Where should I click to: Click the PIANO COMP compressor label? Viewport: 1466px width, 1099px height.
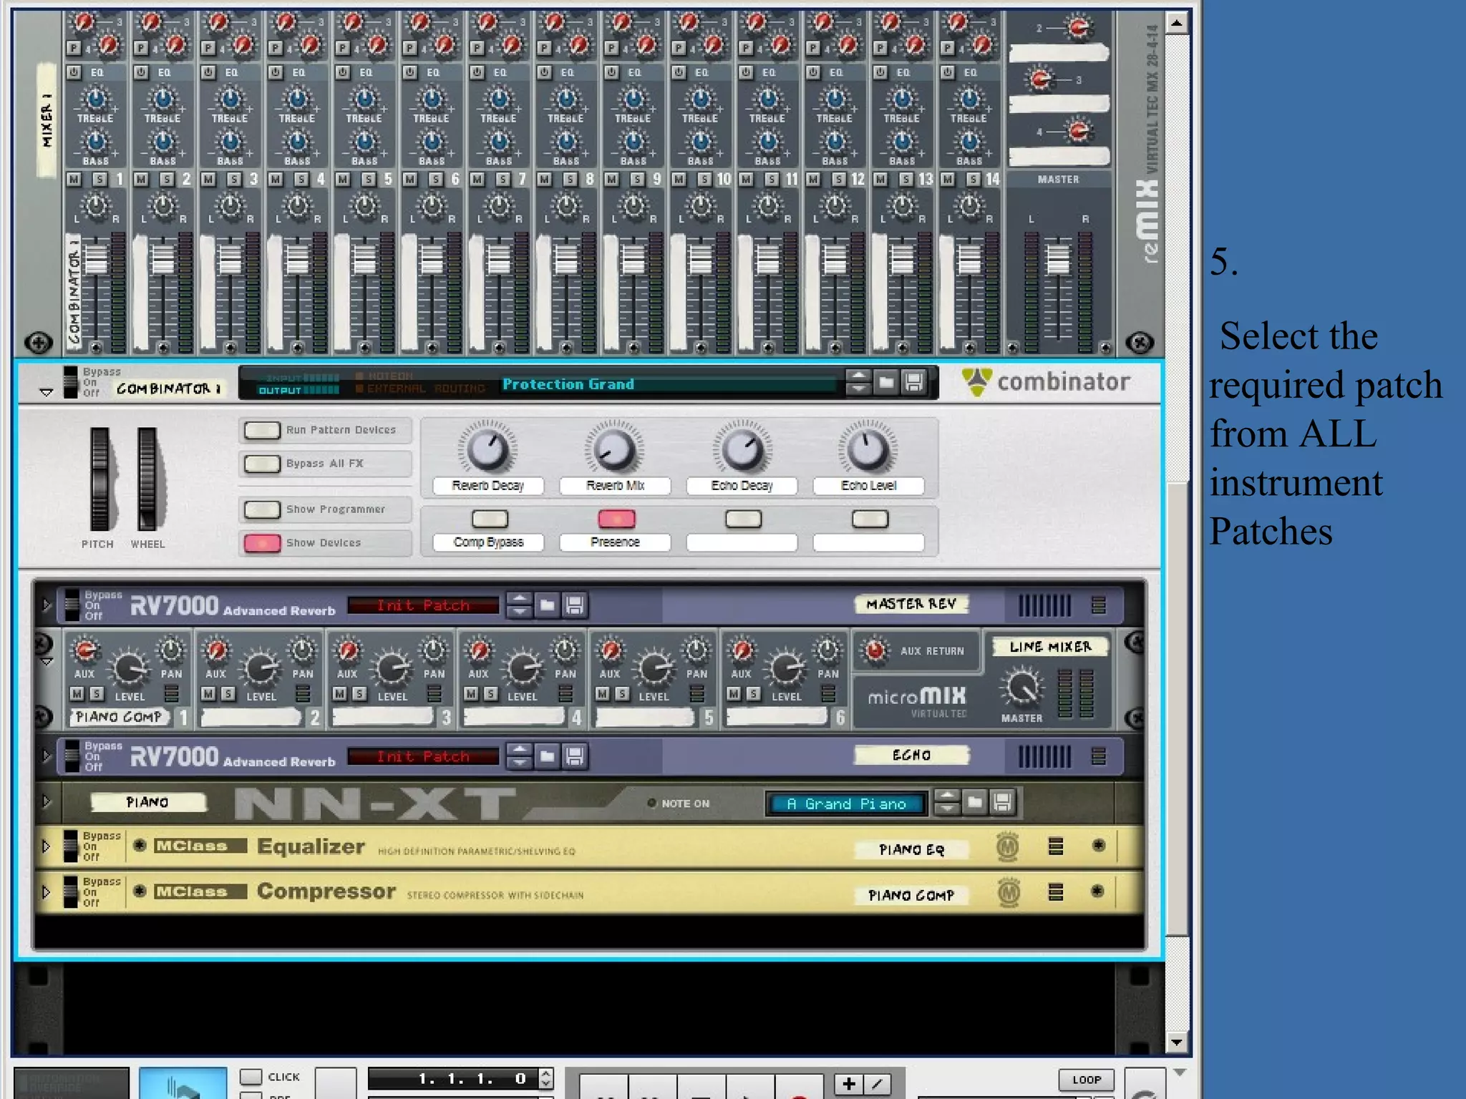(911, 895)
